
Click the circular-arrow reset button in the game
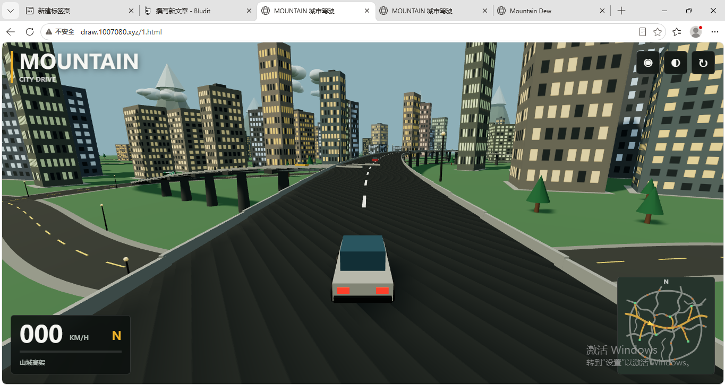(x=703, y=63)
